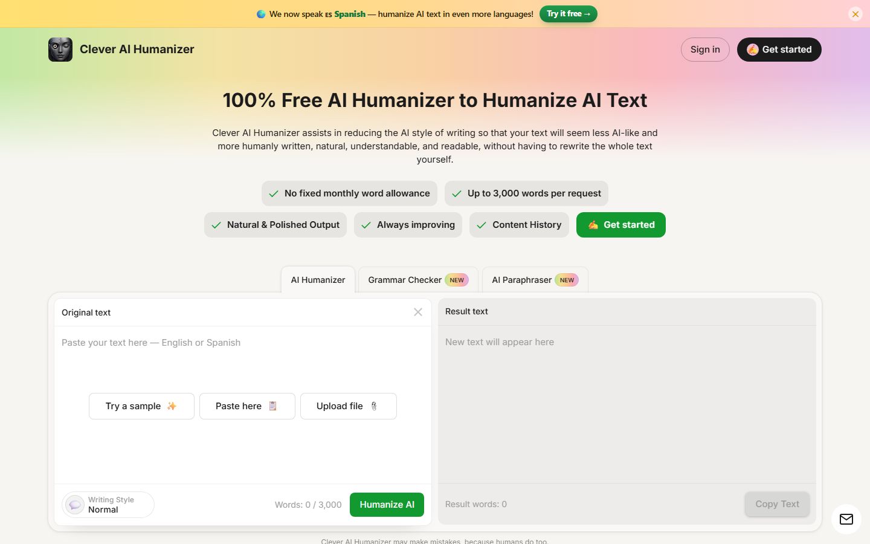Switch to the Grammar Checker tab
Viewport: 870px width, 544px height.
pyautogui.click(x=418, y=280)
